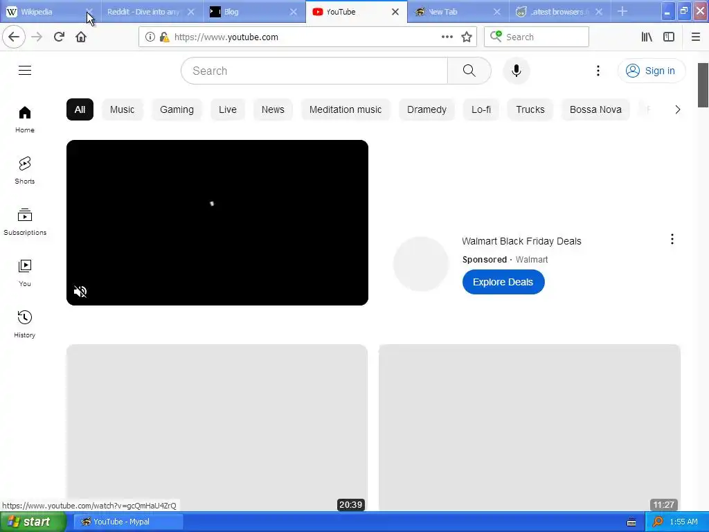Open the You section in sidebar
Screen dimensions: 709x532
(x=25, y=273)
